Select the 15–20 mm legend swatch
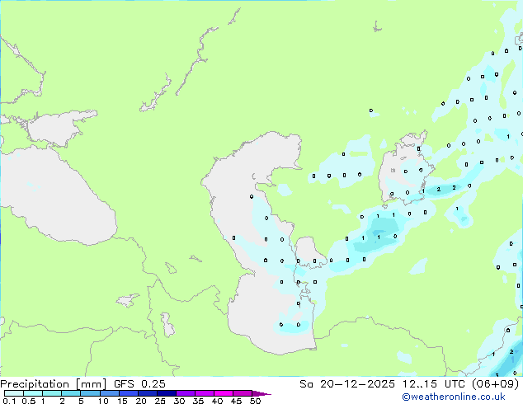This screenshot has height=404, width=523. coord(128,393)
